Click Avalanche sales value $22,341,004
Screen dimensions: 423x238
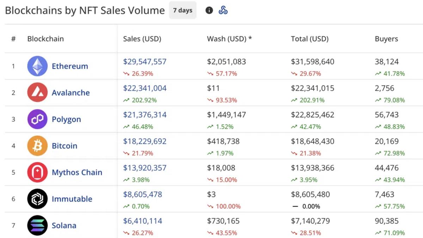pos(145,88)
